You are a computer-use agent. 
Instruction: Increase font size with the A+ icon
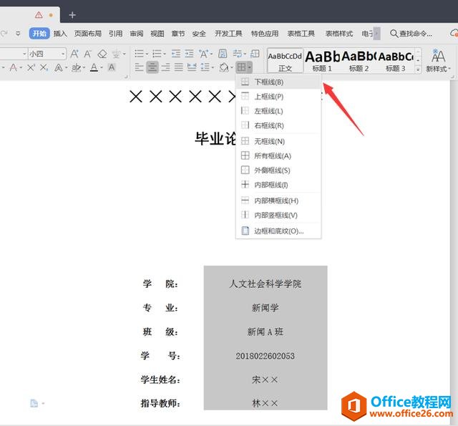click(74, 54)
